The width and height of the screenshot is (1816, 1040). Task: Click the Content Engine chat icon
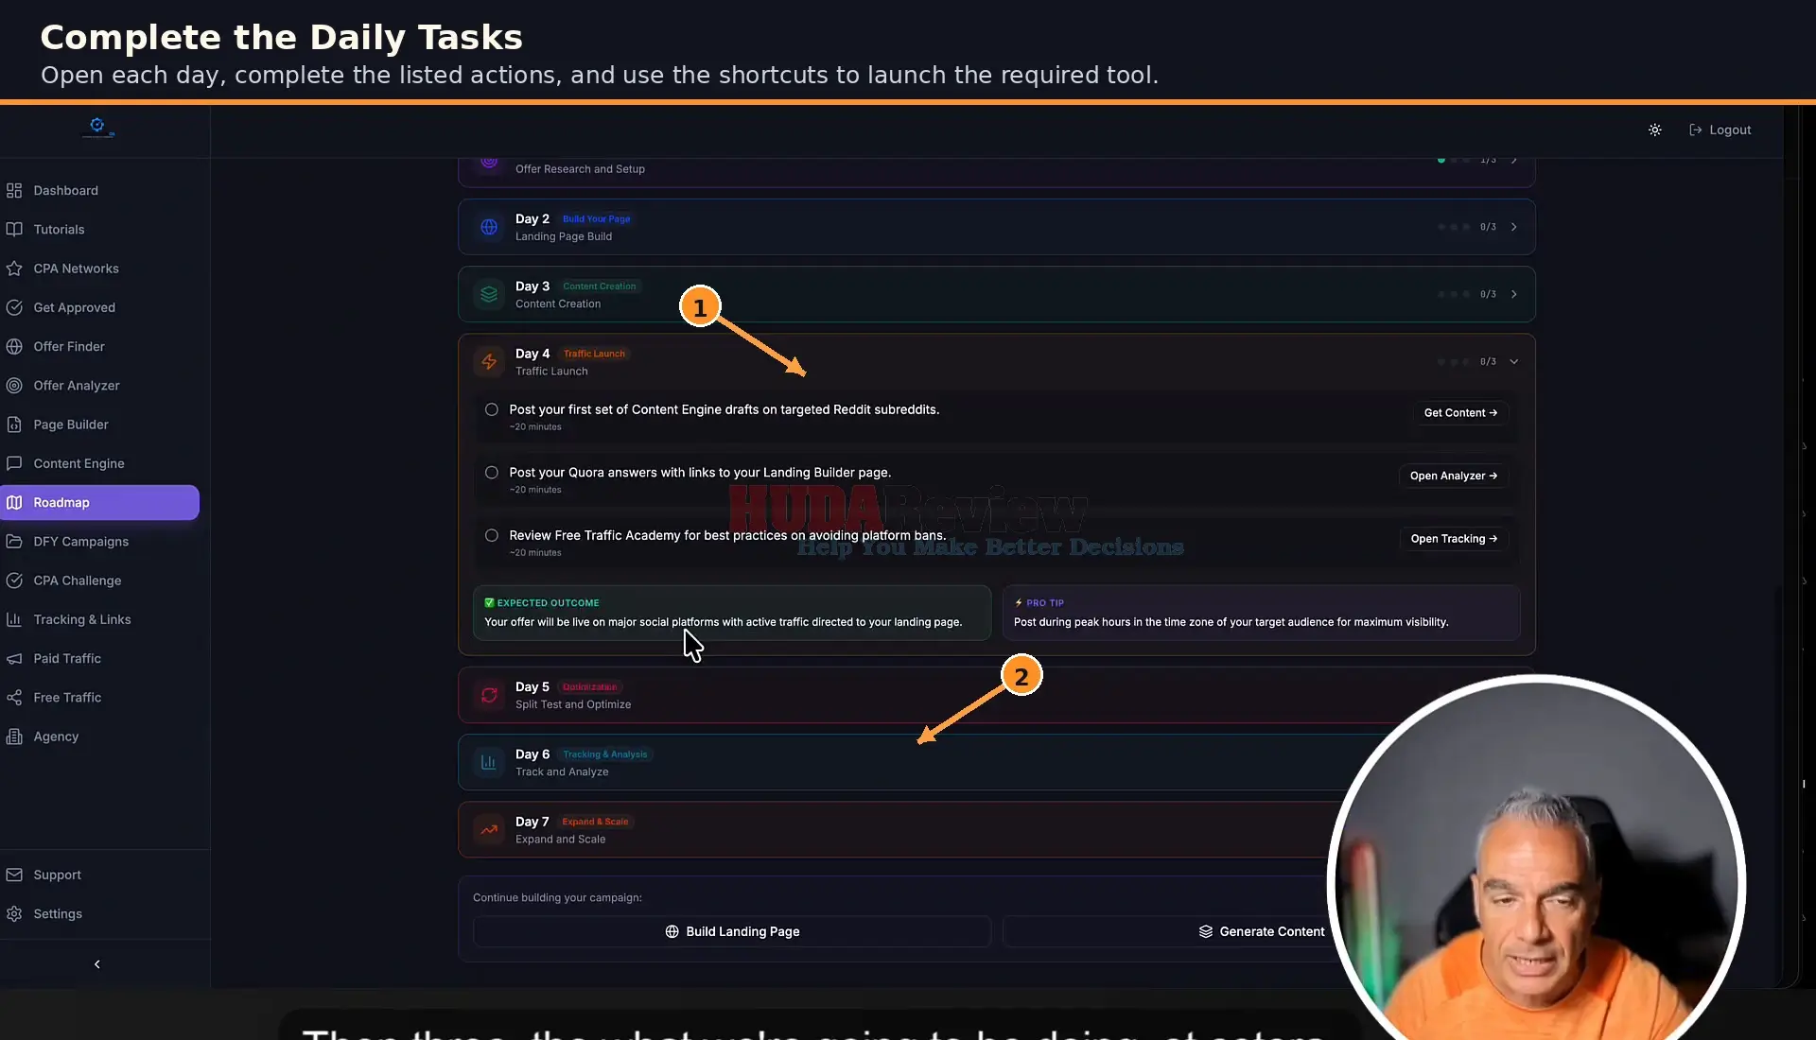[x=14, y=463]
